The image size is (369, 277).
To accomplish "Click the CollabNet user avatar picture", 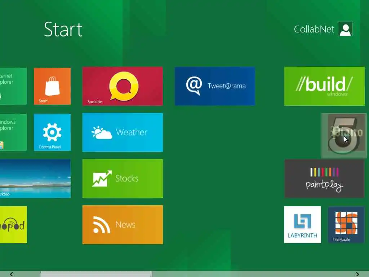I will coord(345,29).
